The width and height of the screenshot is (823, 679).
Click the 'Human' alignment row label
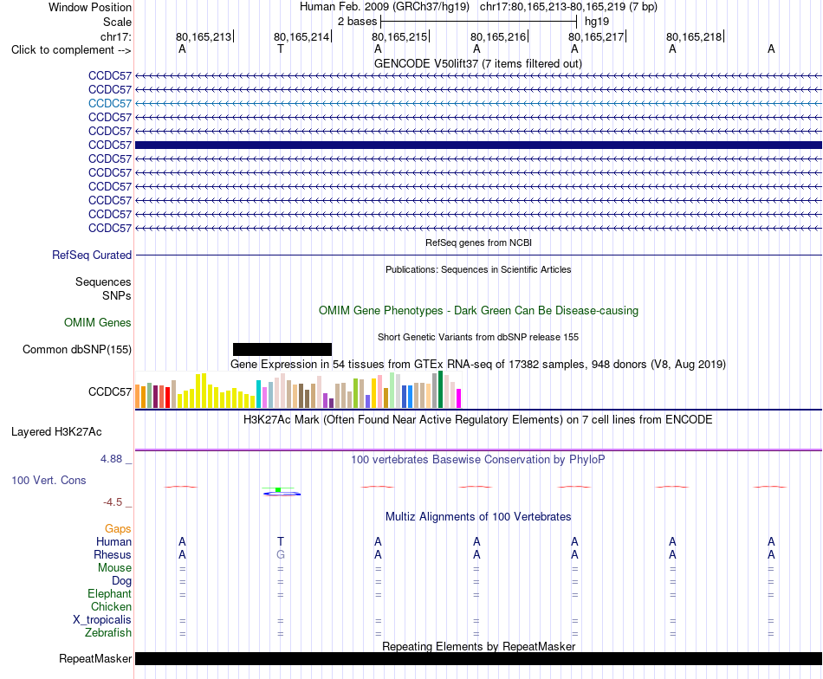(x=113, y=541)
